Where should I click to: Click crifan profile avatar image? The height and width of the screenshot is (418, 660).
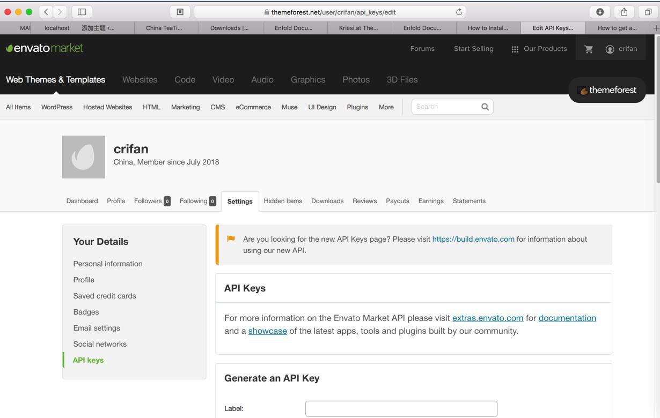(x=84, y=157)
